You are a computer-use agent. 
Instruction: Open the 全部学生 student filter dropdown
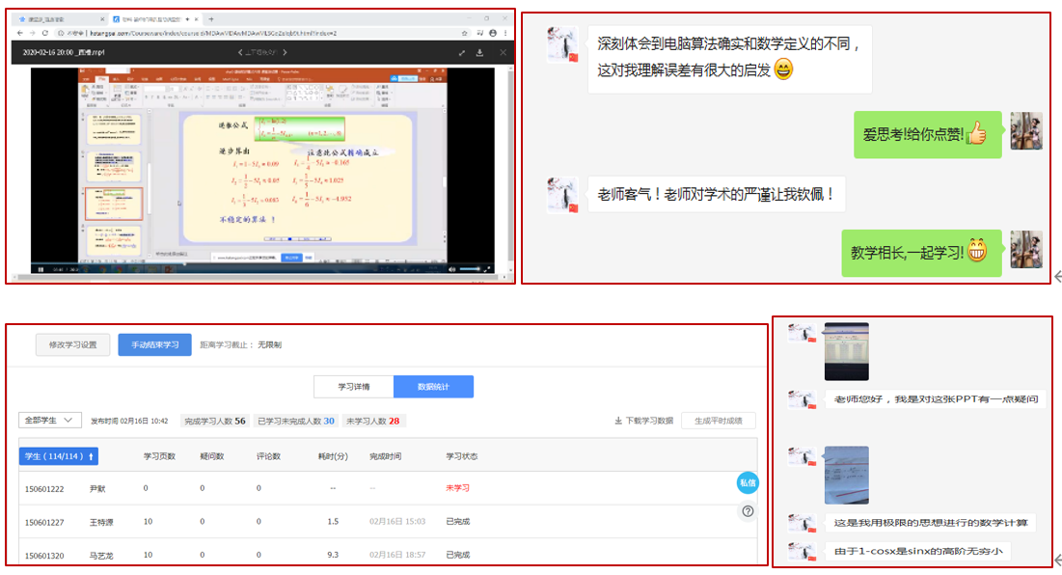[50, 421]
